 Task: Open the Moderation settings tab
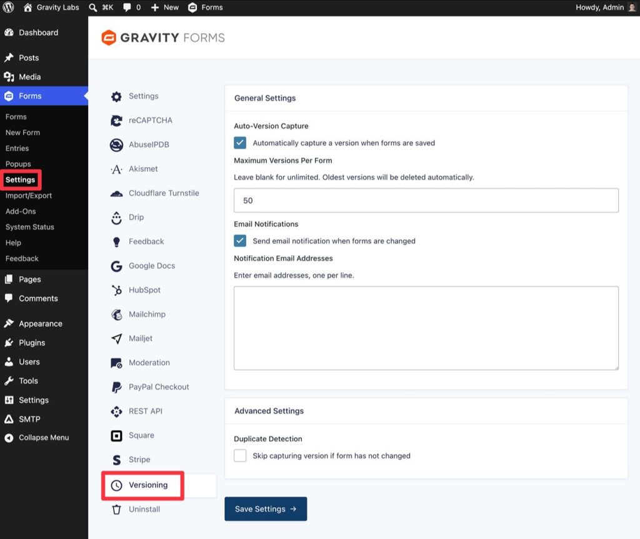point(149,363)
